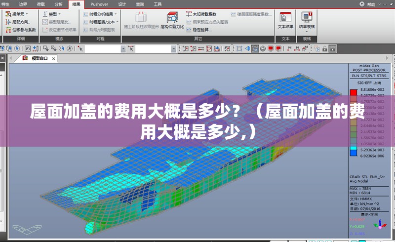Open the 稳定验算 stability check tool
The image size is (395, 242).
coord(199,30)
